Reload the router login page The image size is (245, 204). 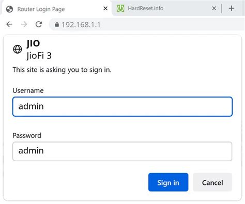coord(39,24)
